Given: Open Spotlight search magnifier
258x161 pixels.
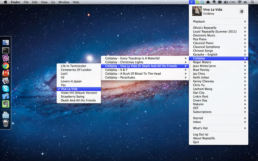Looking at the screenshot, I should pos(252,2).
